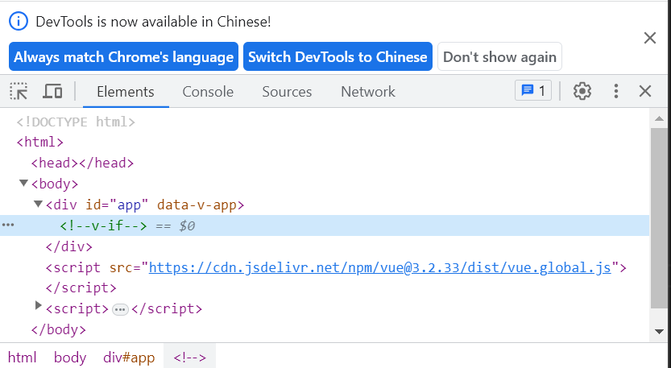Activate the inspect element picker icon

(19, 91)
